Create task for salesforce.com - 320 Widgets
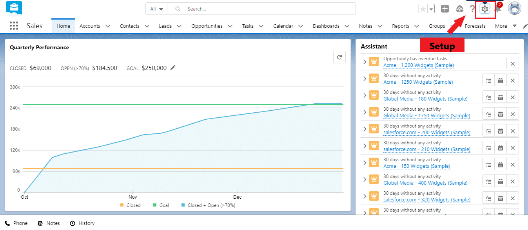The image size is (528, 230). pos(488,198)
